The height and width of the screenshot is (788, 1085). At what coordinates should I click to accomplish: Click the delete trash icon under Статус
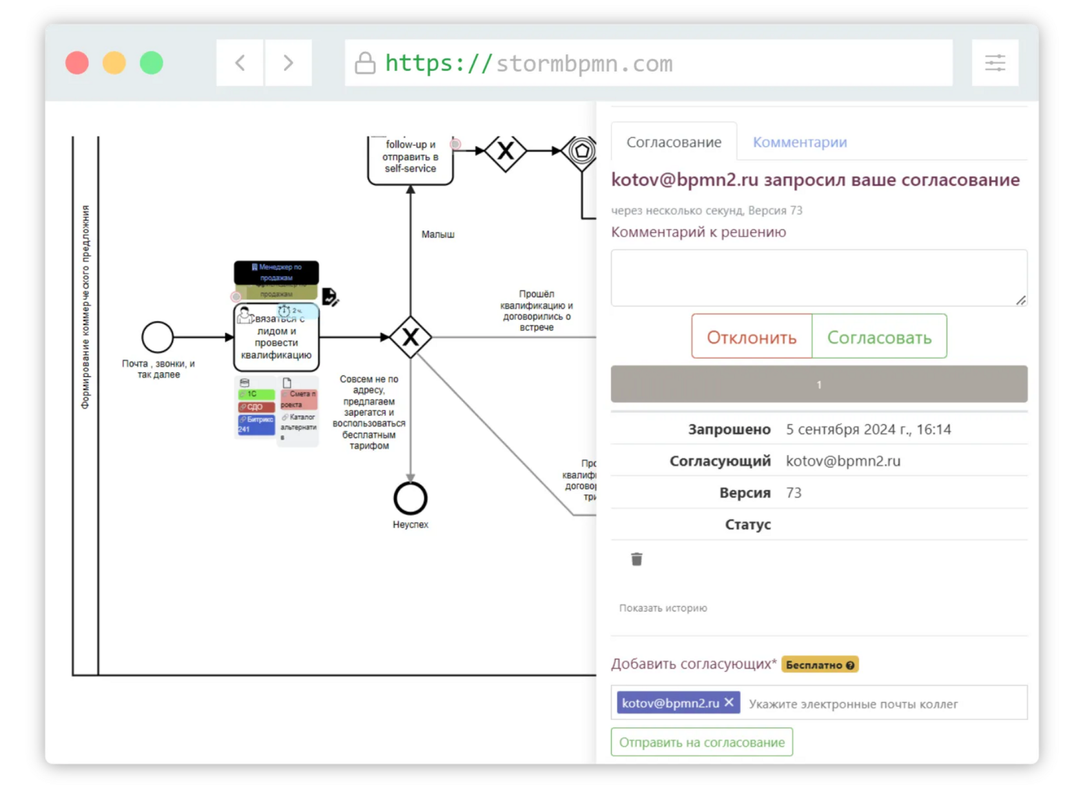637,559
